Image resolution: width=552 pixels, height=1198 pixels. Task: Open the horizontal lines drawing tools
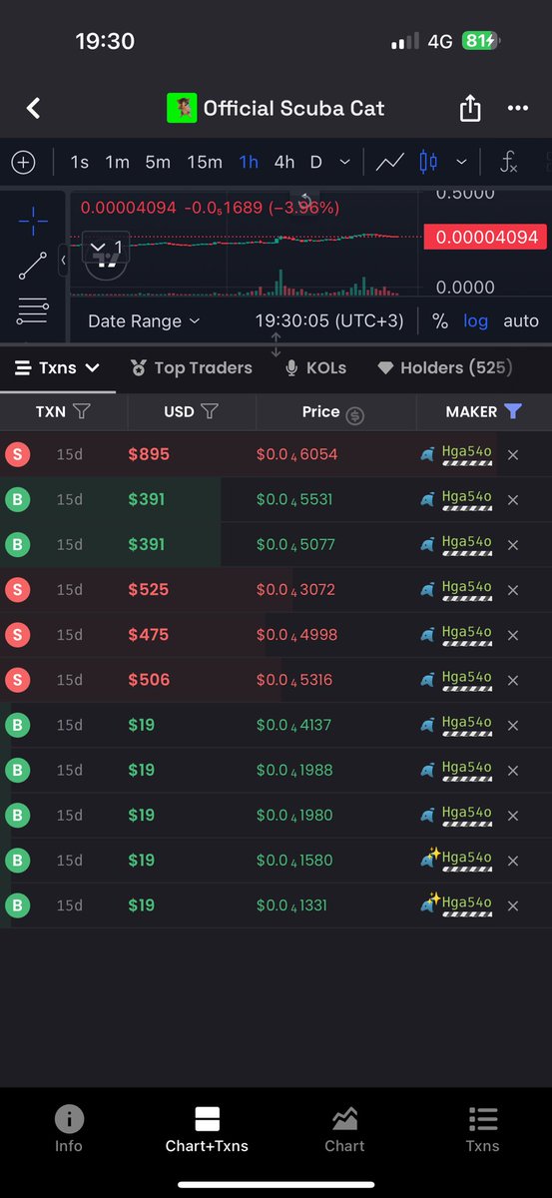(x=33, y=311)
